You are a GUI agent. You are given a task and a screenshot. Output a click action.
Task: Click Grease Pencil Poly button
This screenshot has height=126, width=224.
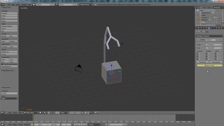pyautogui.click(x=5, y=62)
